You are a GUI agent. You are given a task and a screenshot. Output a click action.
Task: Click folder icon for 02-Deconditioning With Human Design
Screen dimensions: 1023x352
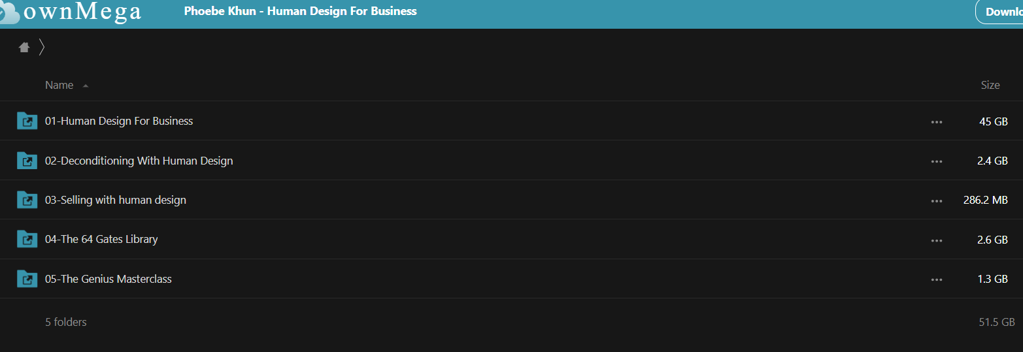point(27,161)
